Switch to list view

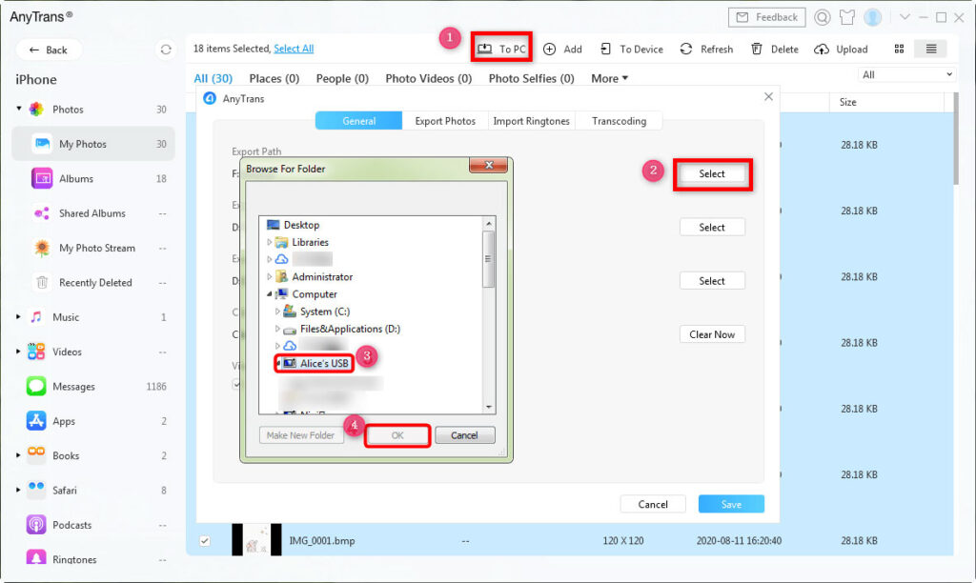pyautogui.click(x=931, y=49)
